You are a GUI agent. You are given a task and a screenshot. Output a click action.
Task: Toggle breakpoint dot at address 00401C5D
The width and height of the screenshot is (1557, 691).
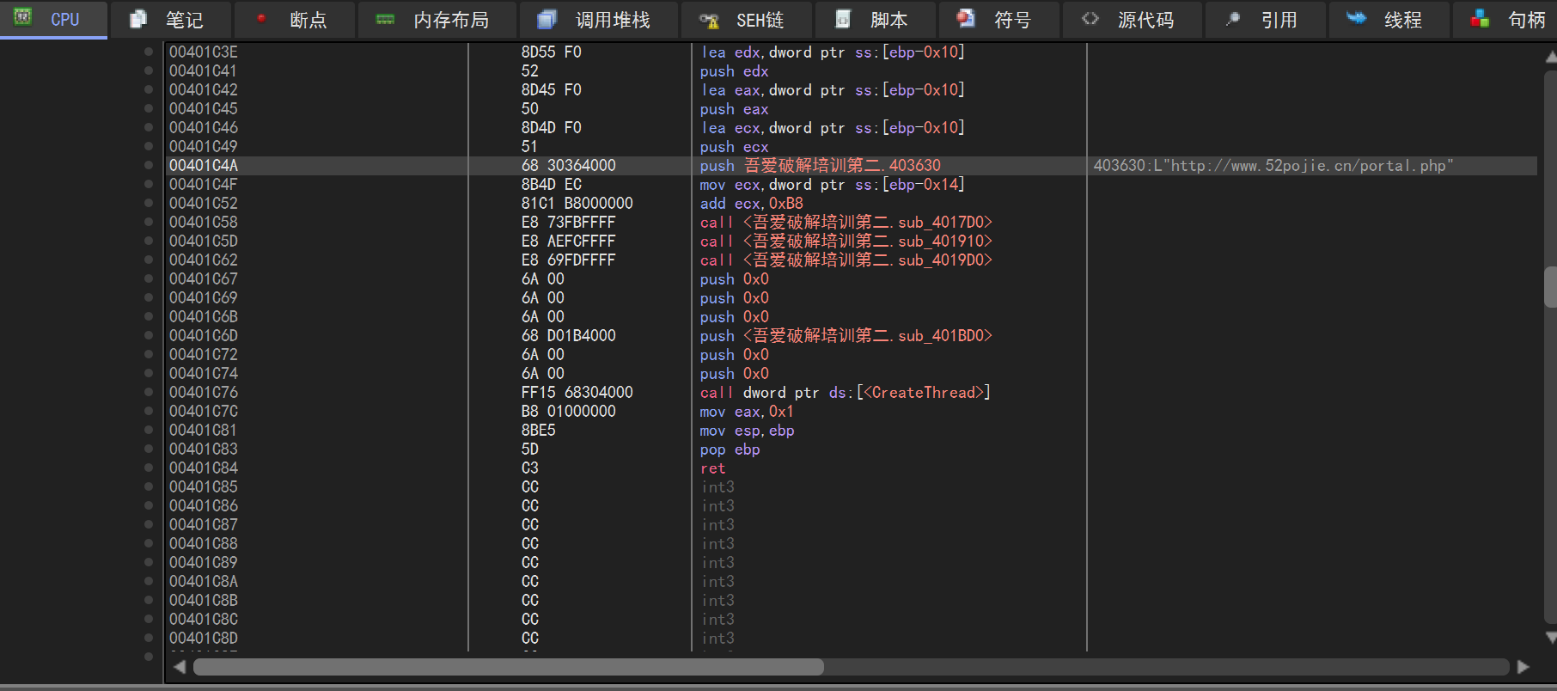149,242
